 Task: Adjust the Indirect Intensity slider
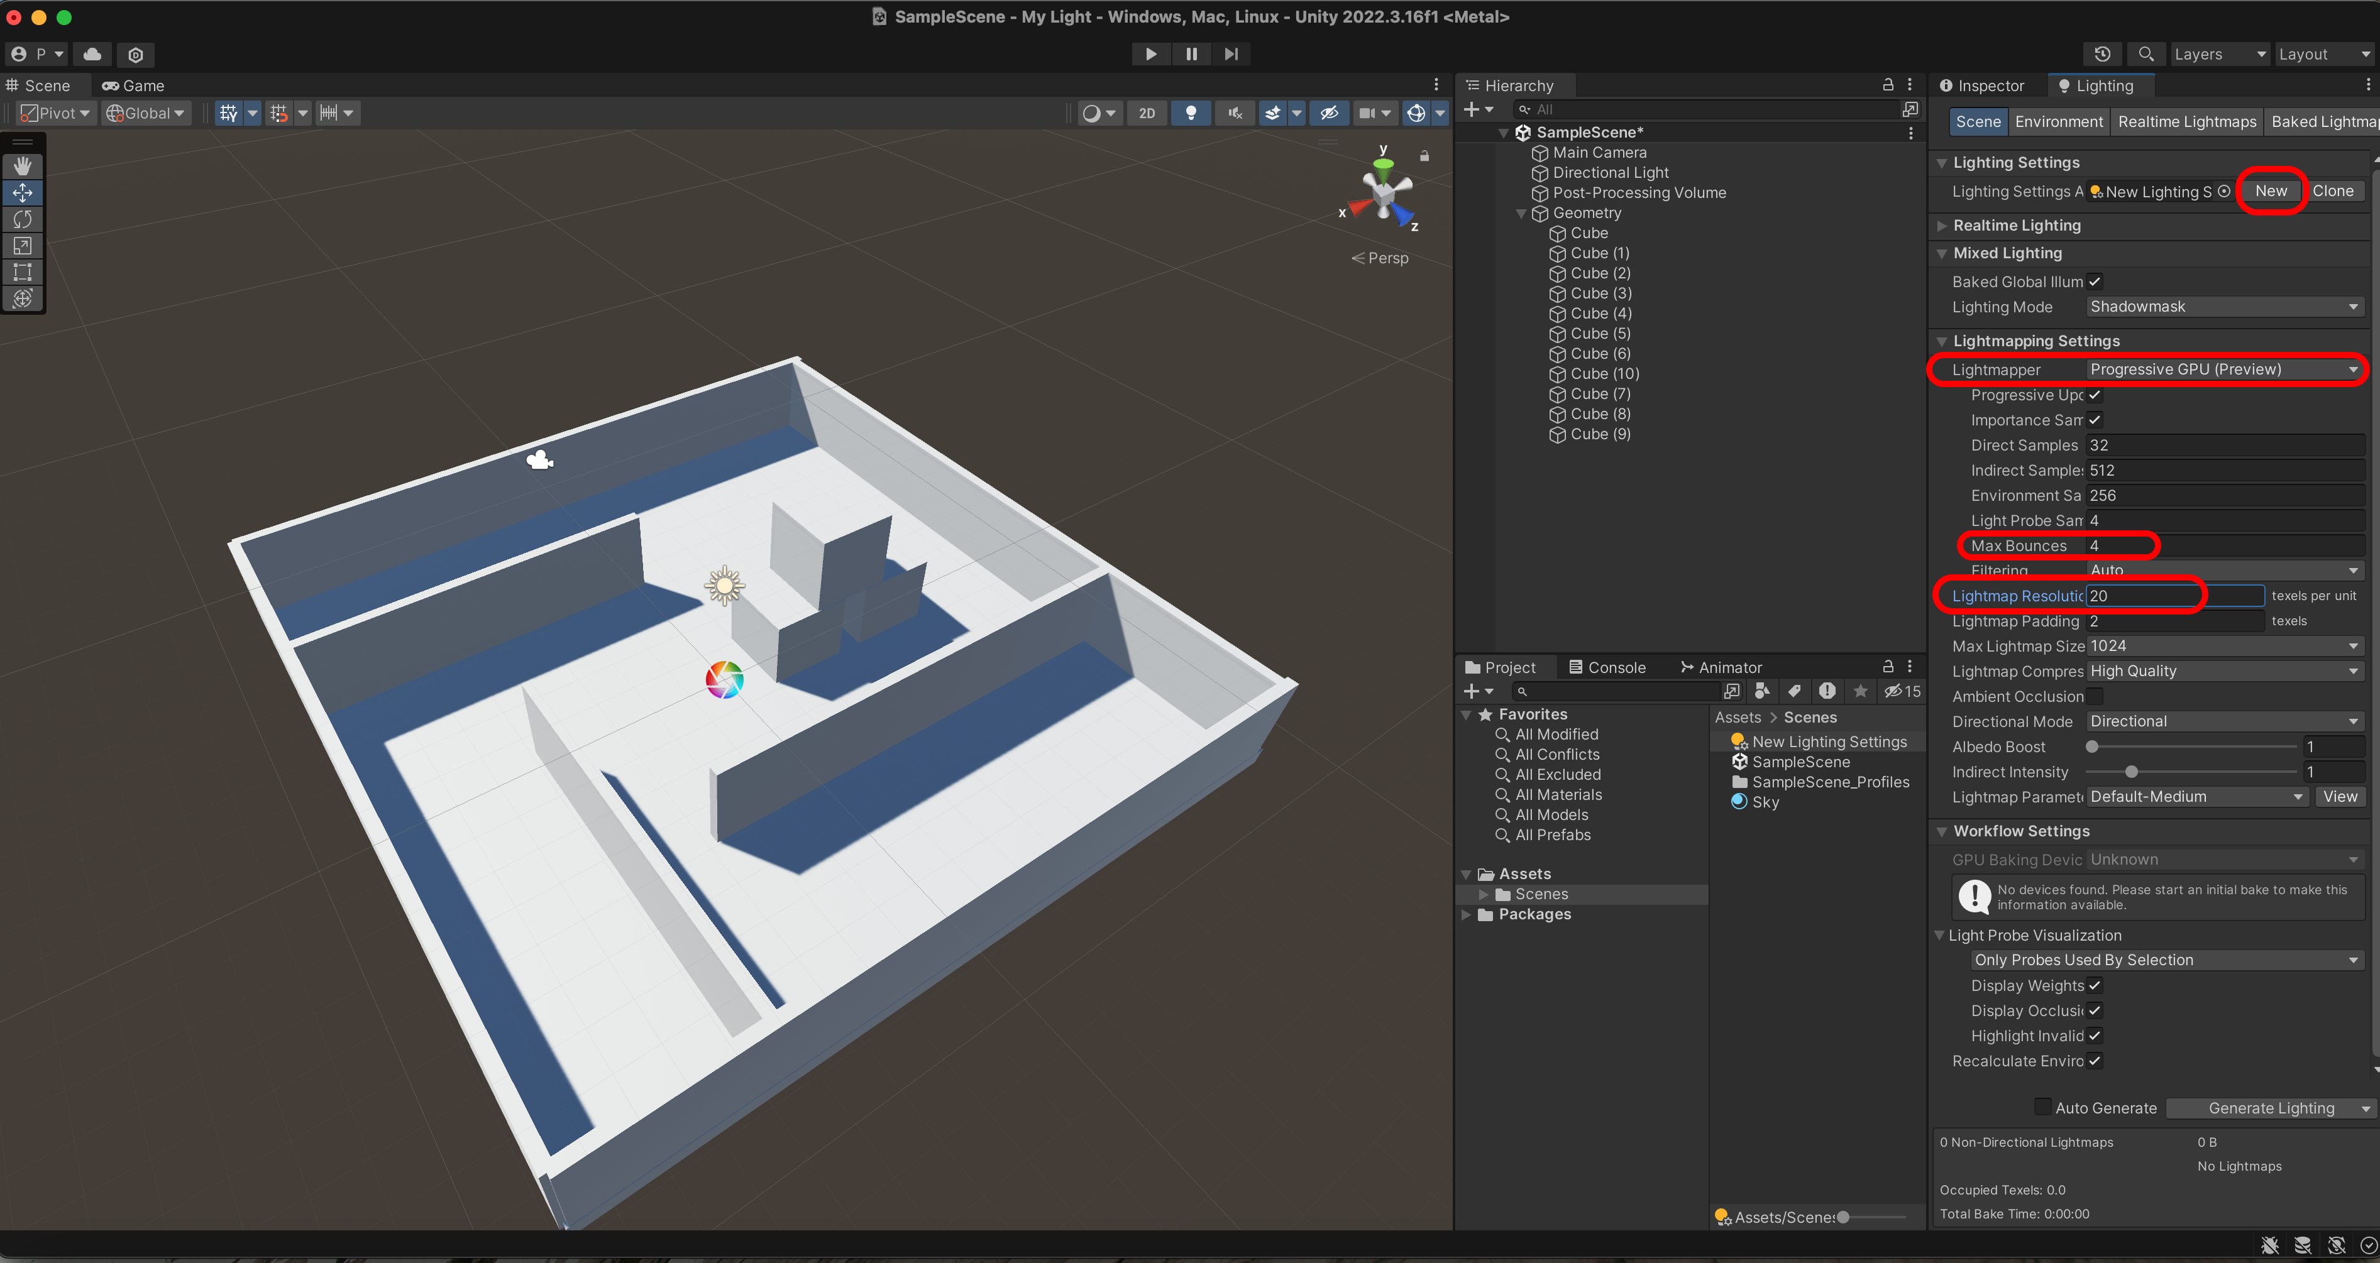(x=2130, y=772)
